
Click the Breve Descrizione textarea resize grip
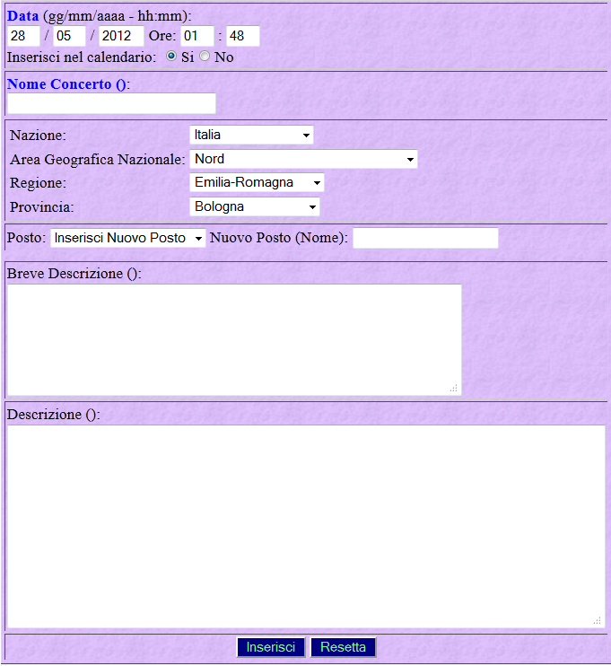click(454, 389)
